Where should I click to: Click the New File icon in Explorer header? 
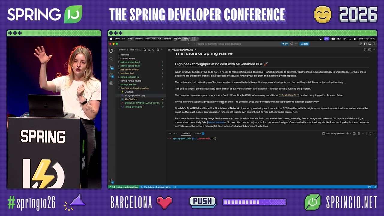[x=145, y=50]
